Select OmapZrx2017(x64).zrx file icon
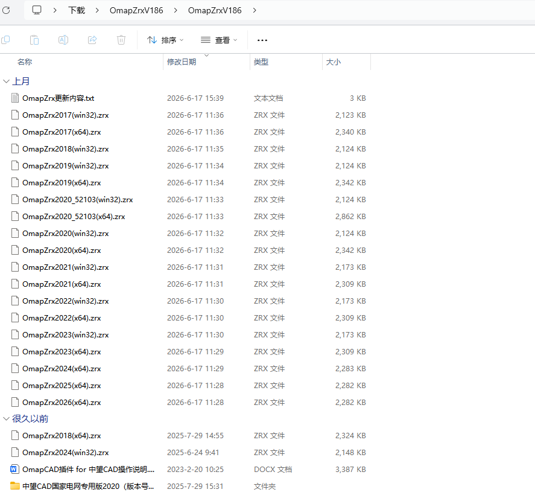This screenshot has height=501, width=535. [x=14, y=132]
